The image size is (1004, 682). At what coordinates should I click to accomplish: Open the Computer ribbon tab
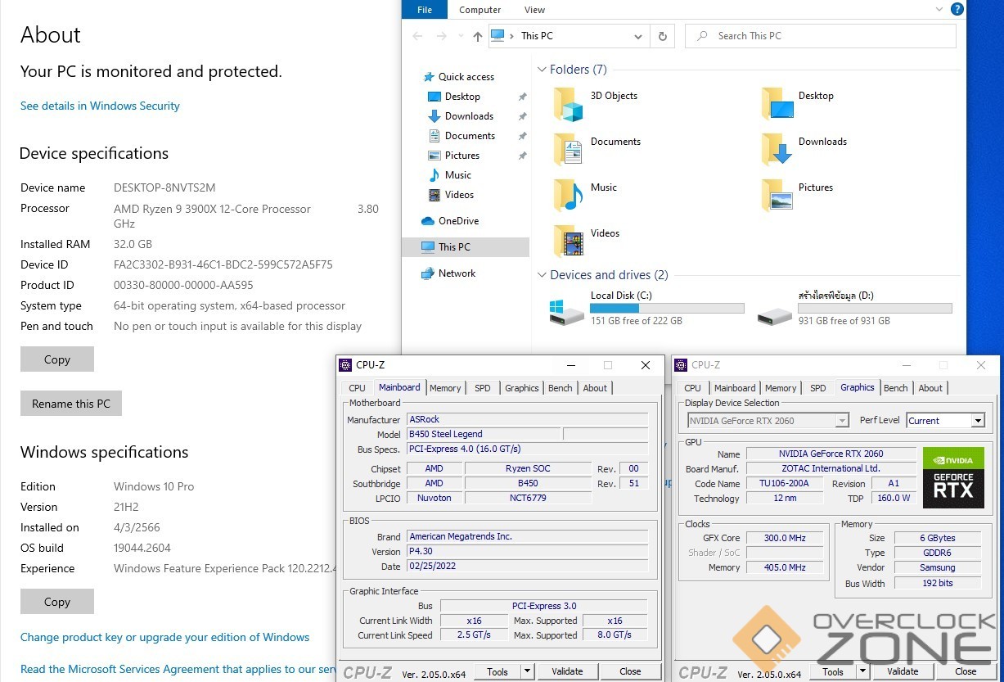pos(480,10)
